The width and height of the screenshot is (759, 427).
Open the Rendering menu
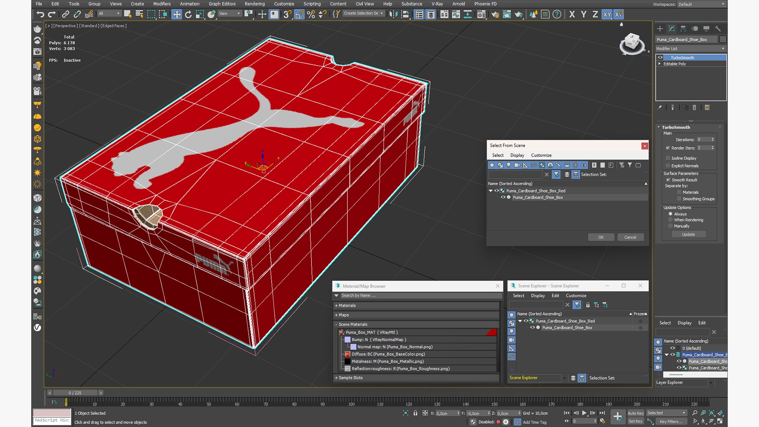point(255,4)
